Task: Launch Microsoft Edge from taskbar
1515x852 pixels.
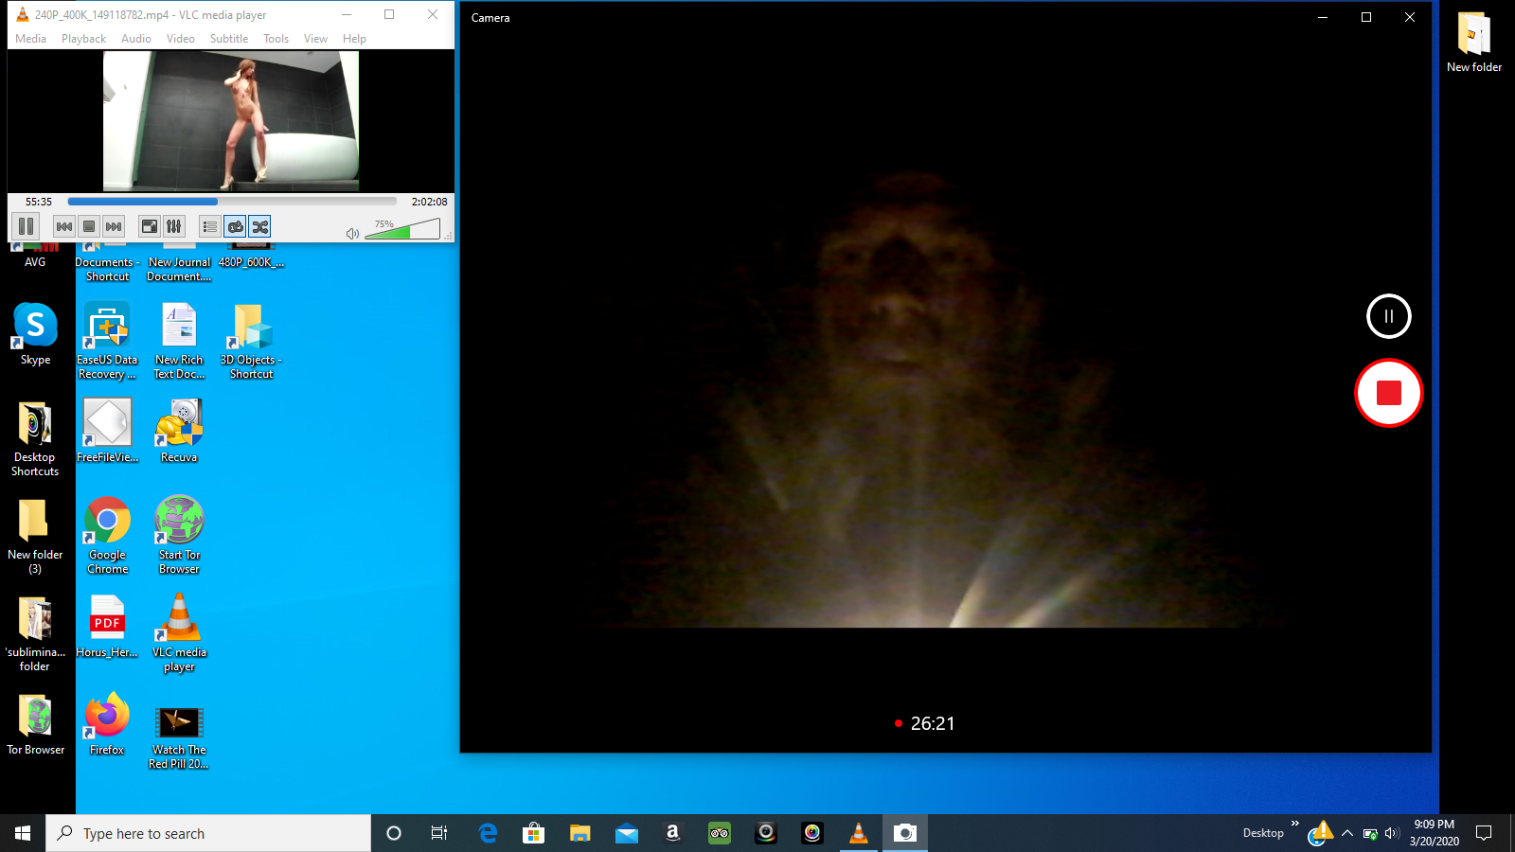Action: [x=488, y=833]
